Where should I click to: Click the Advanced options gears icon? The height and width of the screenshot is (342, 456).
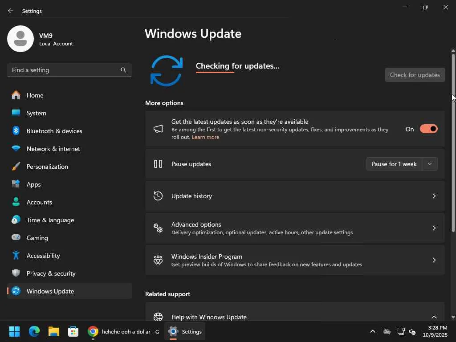pos(158,228)
